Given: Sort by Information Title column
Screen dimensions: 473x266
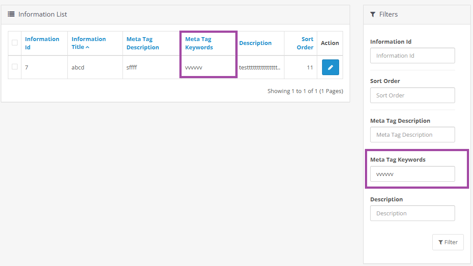Looking at the screenshot, I should click(x=88, y=43).
